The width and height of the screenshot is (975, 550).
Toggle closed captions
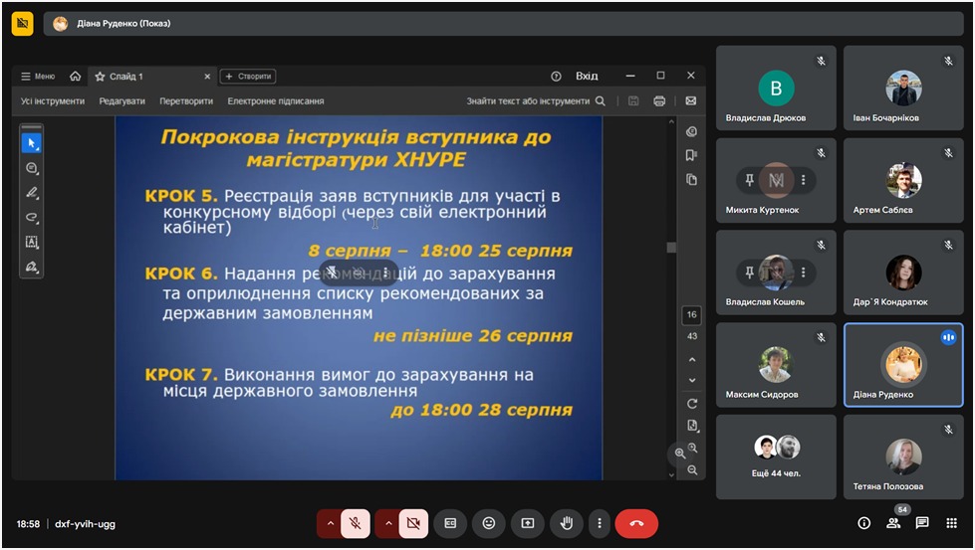tap(450, 523)
